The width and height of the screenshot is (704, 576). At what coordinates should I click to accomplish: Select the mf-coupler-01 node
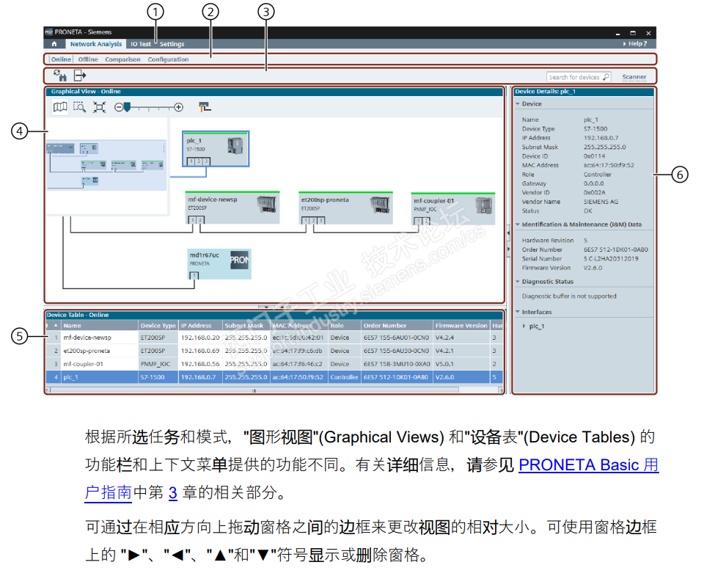click(453, 208)
